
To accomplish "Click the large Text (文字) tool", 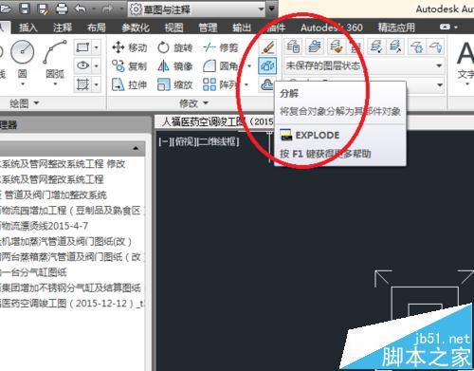I will coord(465,60).
